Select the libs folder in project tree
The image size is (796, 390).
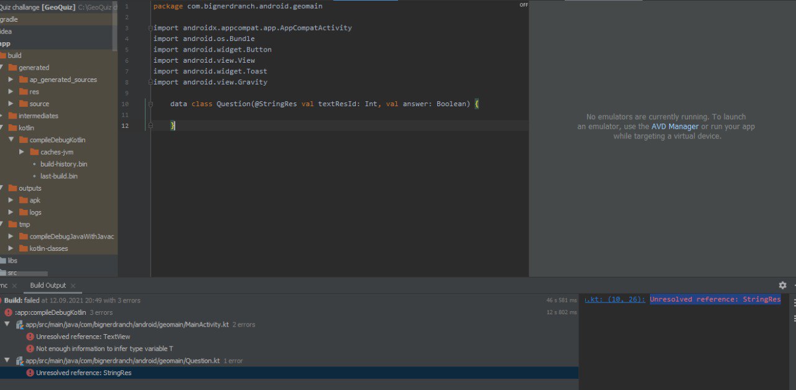pos(12,261)
